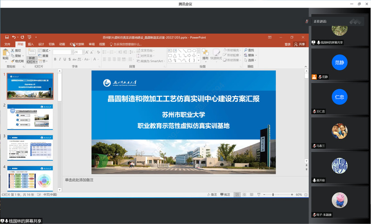
Task: Collapse the ribbon with the chevron
Action: point(305,67)
